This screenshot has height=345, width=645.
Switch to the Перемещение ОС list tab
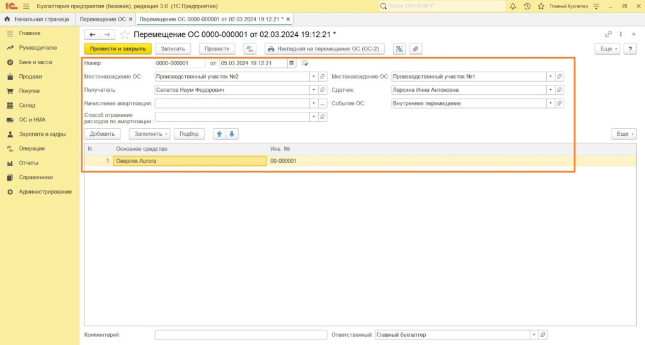click(102, 19)
